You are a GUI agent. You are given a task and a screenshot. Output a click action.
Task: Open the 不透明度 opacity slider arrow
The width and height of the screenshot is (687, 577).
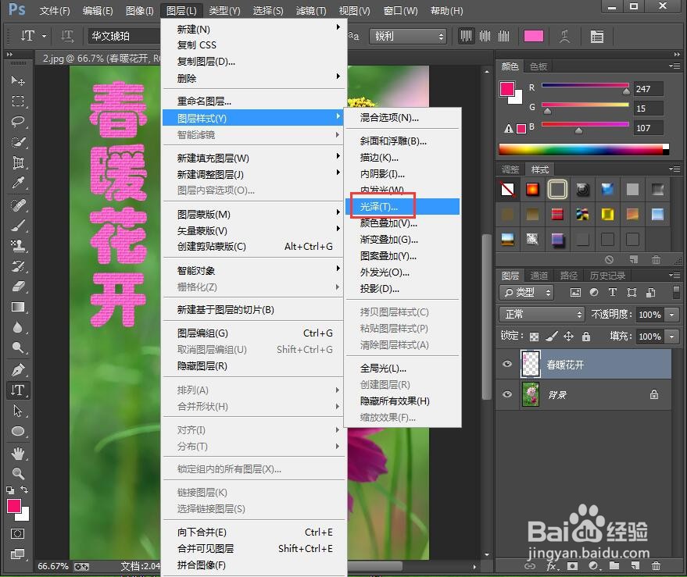pos(671,315)
